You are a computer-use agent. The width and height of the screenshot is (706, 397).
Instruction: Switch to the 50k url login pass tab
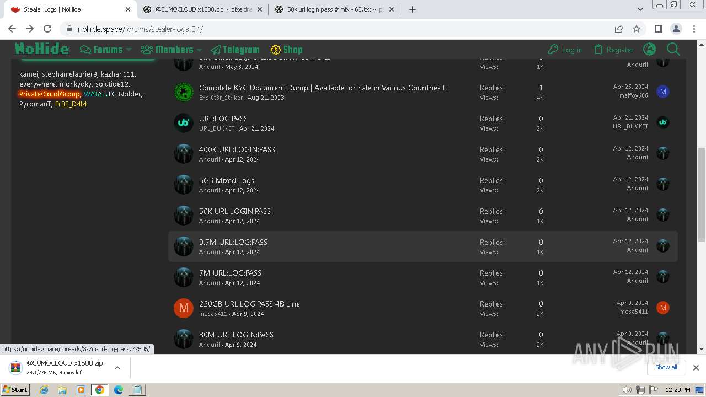[x=335, y=9]
